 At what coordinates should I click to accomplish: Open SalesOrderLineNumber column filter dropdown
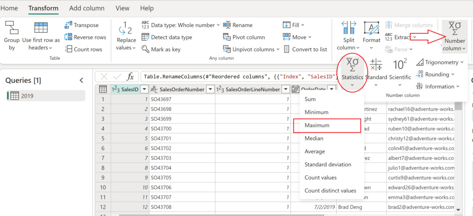285,89
